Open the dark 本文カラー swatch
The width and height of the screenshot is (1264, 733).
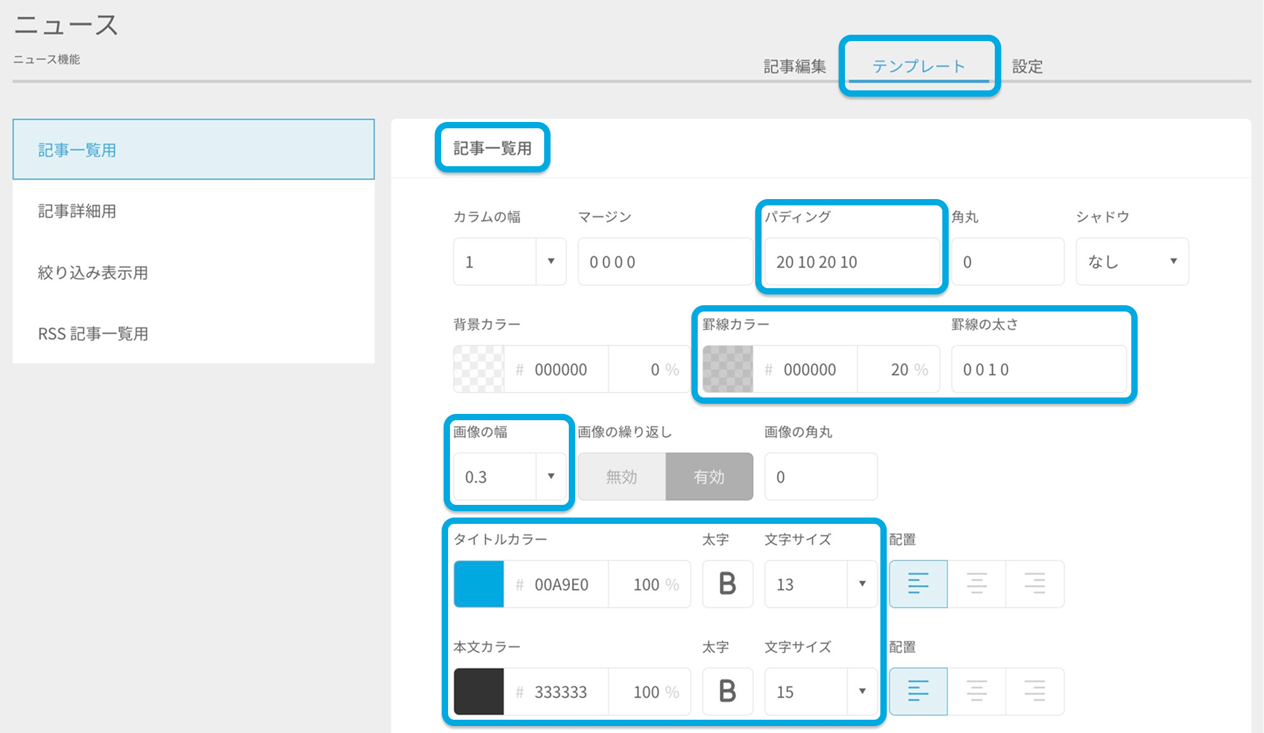coord(479,691)
